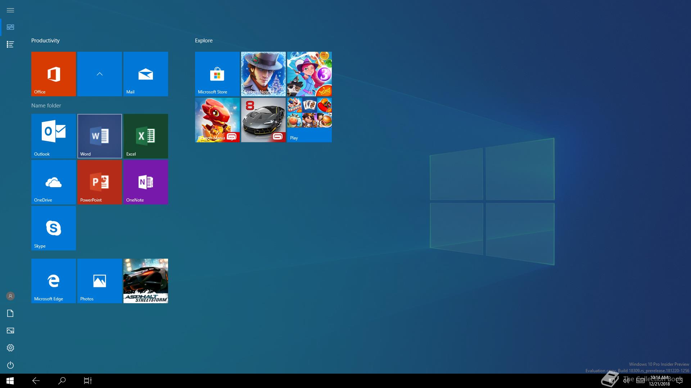The width and height of the screenshot is (691, 388).
Task: Open the Action Center notifications icon
Action: [x=679, y=381]
